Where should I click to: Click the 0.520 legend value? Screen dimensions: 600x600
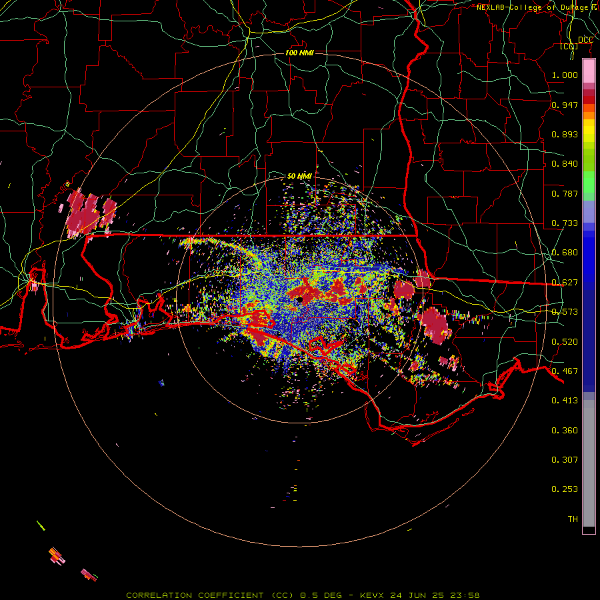point(565,342)
